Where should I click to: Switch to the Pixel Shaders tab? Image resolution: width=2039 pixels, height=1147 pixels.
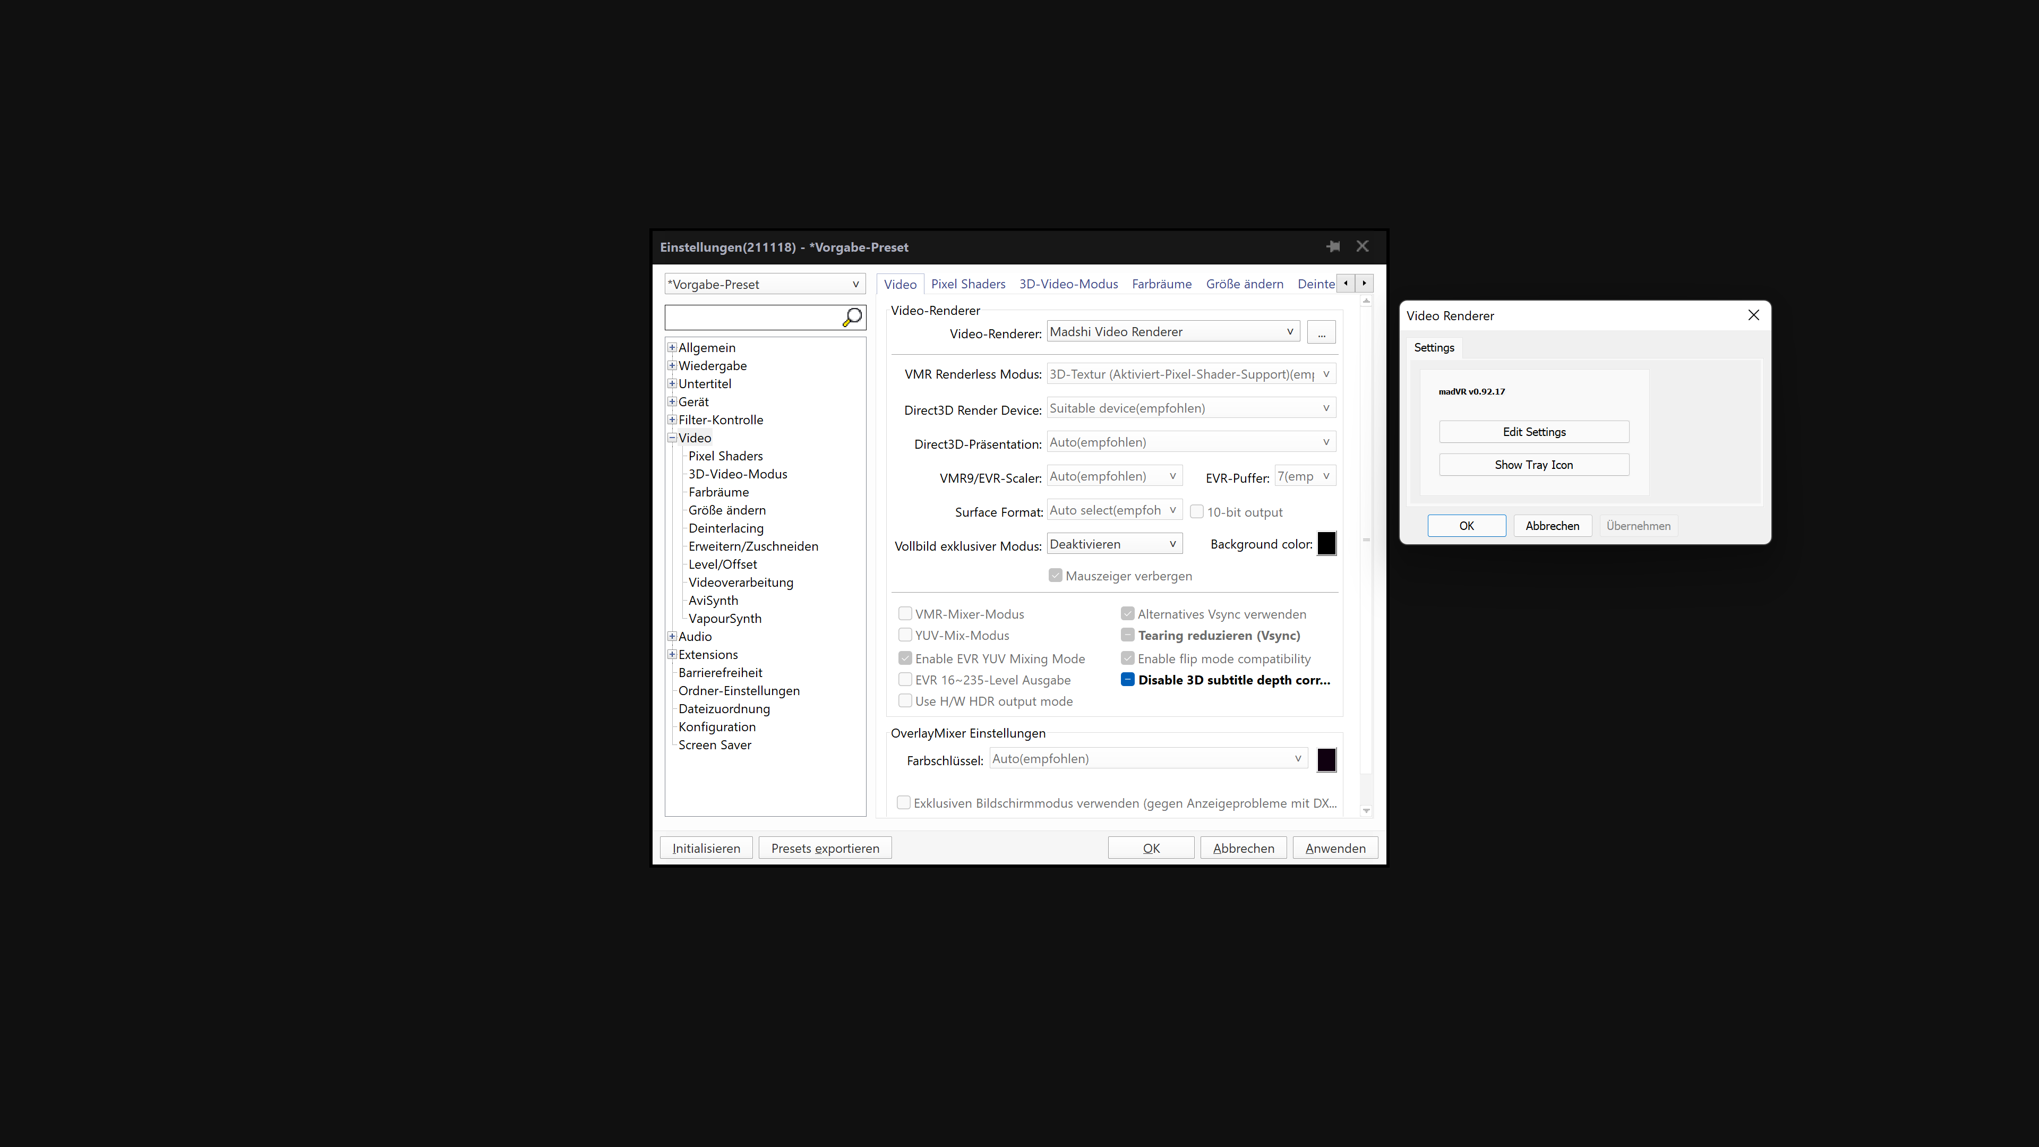pos(967,284)
